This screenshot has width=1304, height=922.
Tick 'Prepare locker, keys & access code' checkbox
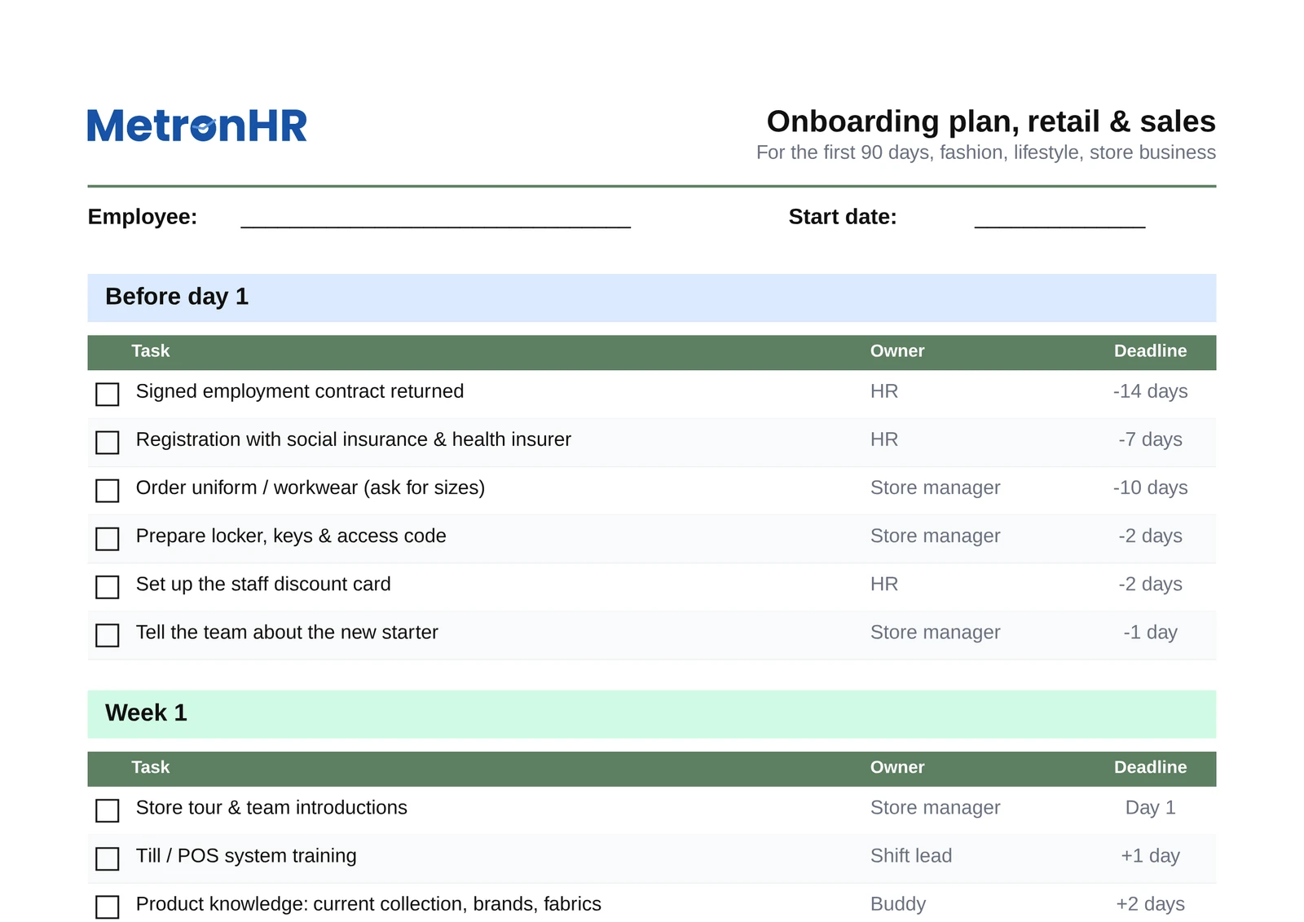108,539
